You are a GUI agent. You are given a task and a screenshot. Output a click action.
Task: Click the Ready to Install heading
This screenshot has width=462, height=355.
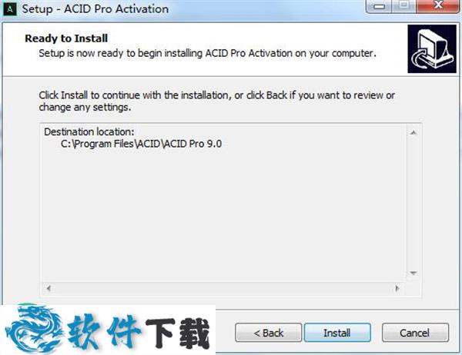coord(66,38)
